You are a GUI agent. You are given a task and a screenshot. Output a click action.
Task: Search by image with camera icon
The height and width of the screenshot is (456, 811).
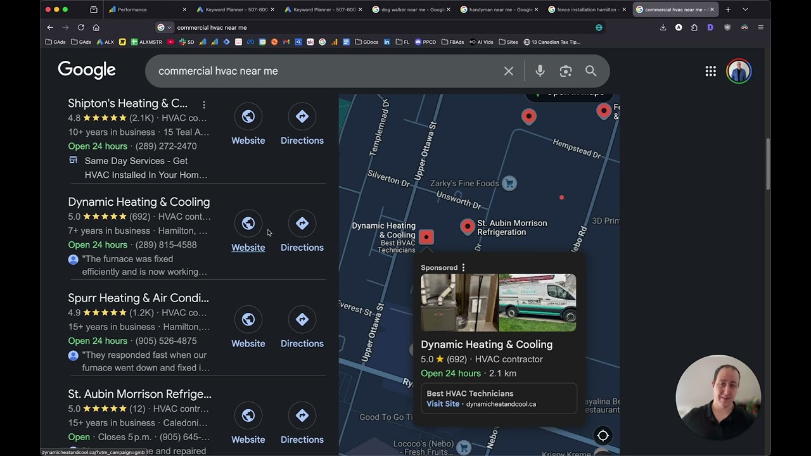566,71
